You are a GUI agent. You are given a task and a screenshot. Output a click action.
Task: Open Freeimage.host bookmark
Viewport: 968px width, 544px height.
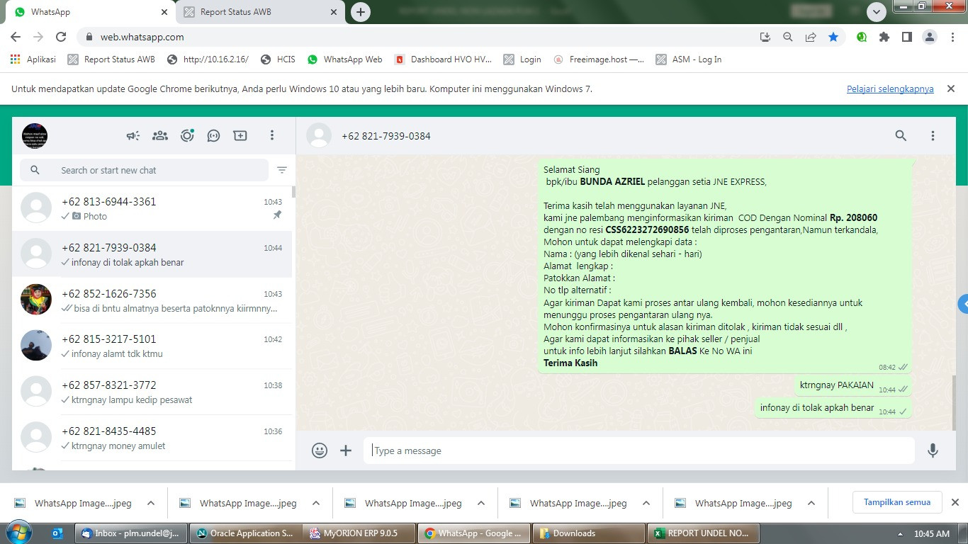(x=599, y=59)
